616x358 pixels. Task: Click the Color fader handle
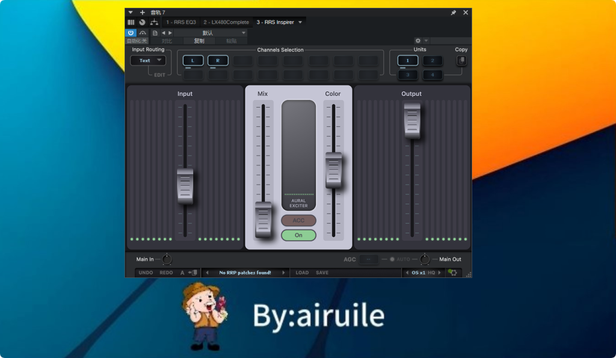pyautogui.click(x=333, y=170)
